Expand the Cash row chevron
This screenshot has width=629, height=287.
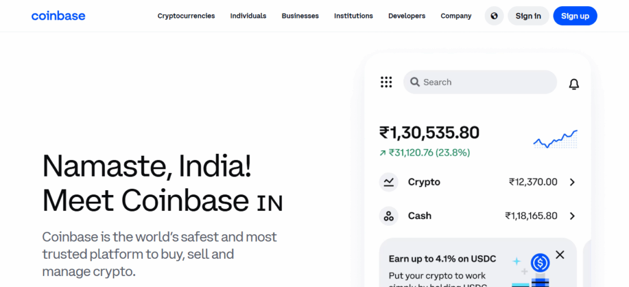(572, 216)
